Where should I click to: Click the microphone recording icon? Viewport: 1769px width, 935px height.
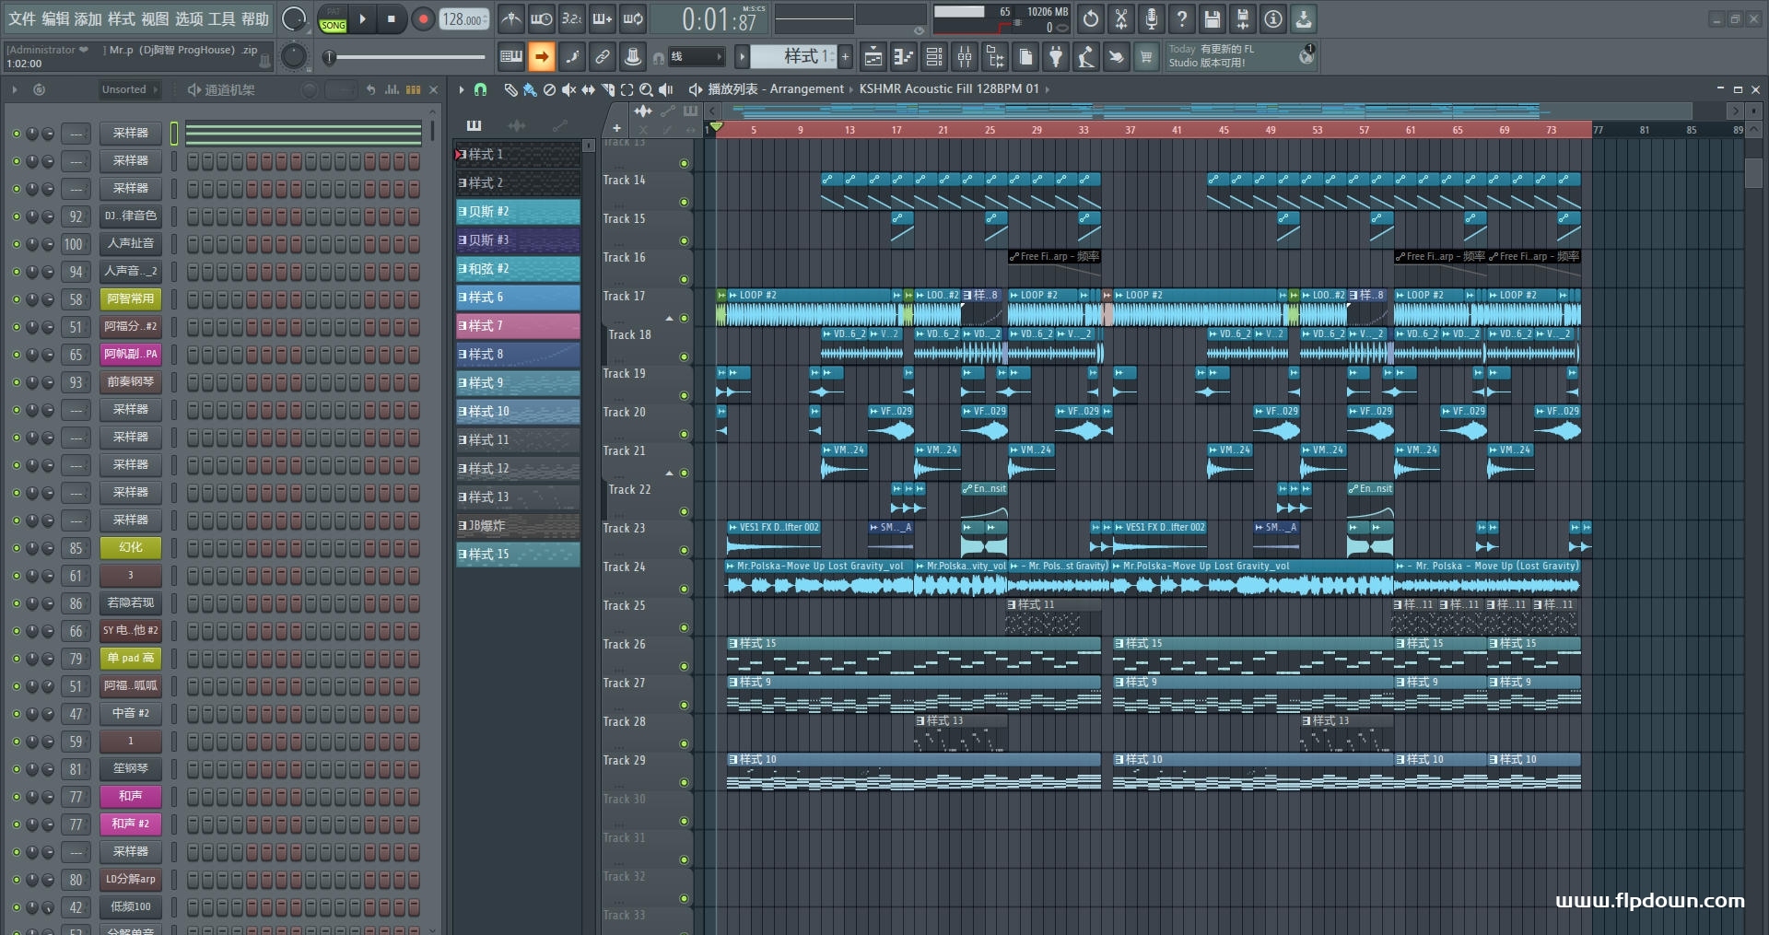[1152, 18]
